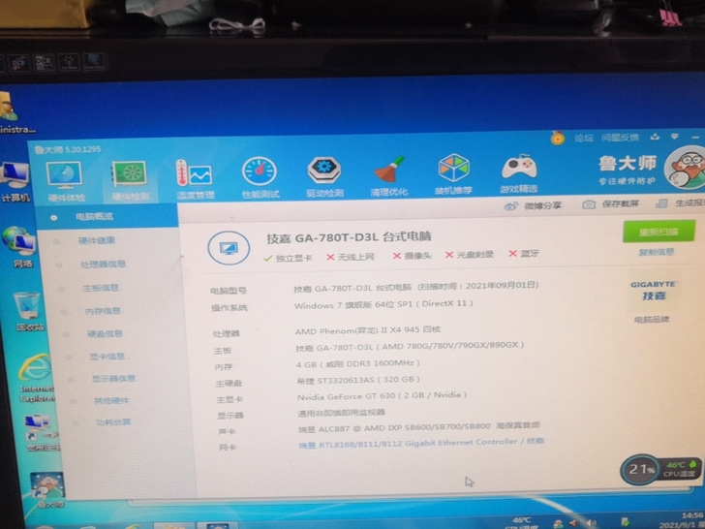
Task: Open 驱动检测 driver detection
Action: 324,176
